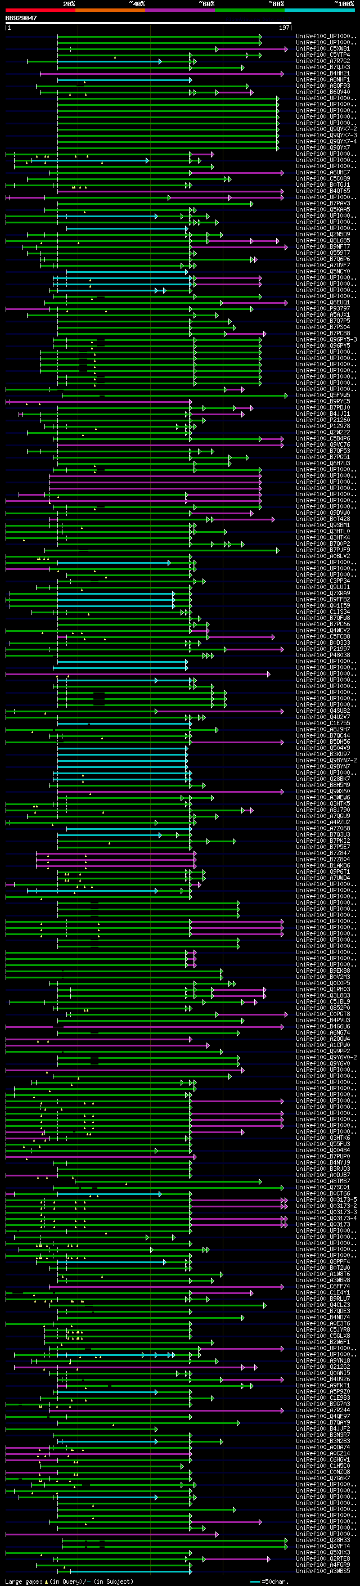The image size is (360, 1586).
Task: Open hit UniRef100_Q2N5D9
Action: click(x=323, y=235)
